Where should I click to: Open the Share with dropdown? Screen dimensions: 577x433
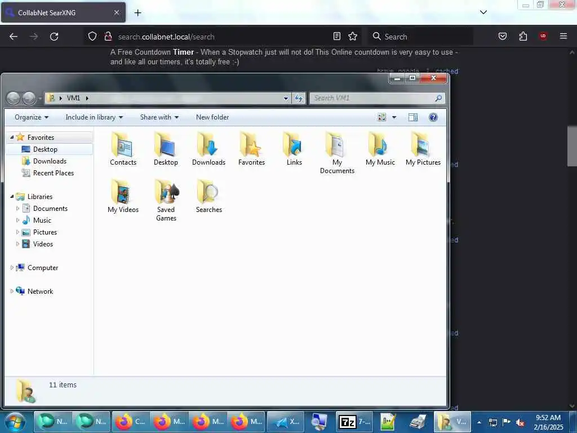click(159, 117)
